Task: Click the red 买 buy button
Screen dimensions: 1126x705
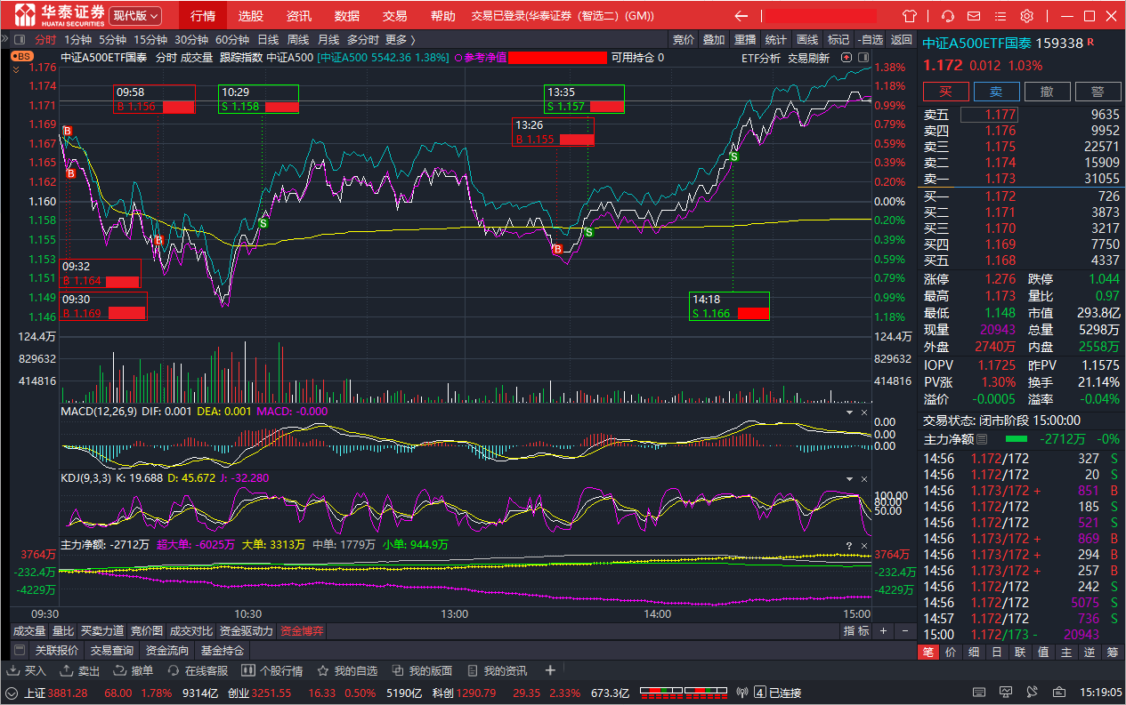Action: point(945,92)
